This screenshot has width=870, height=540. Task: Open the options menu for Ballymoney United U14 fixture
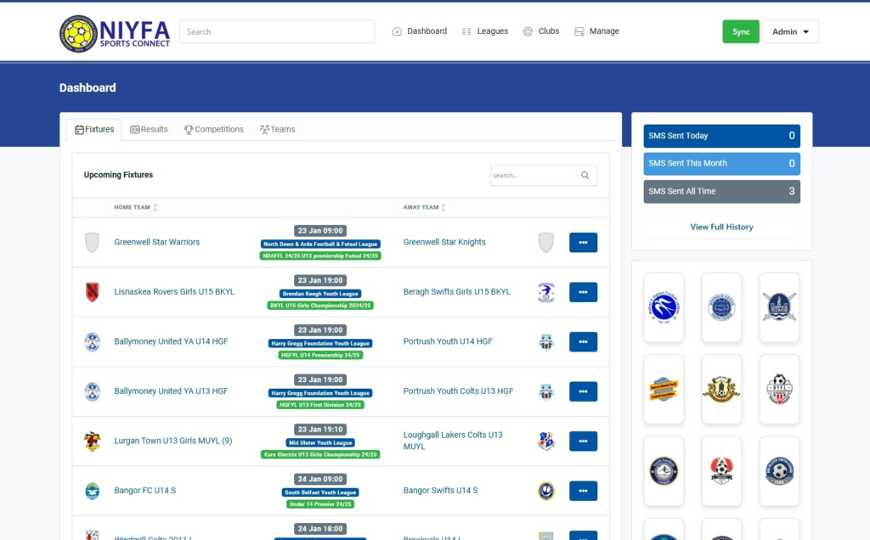(x=583, y=341)
